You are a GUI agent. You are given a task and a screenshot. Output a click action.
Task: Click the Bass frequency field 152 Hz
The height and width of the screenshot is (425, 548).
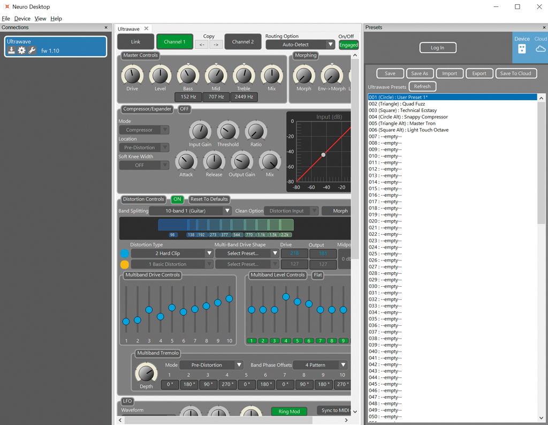coord(188,97)
